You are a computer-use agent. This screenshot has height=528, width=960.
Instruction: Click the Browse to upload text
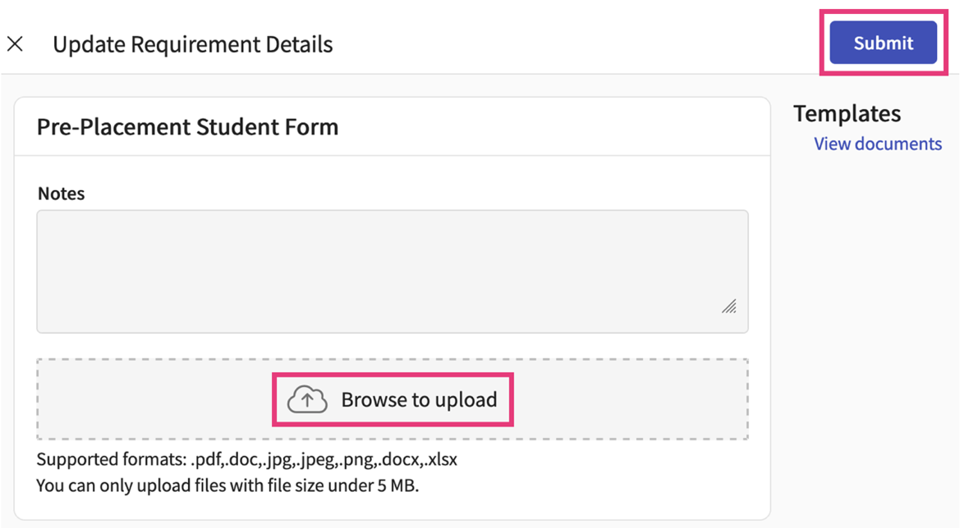419,400
